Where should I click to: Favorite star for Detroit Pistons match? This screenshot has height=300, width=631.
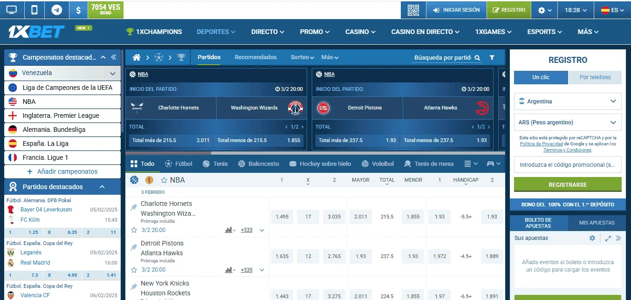coord(134,270)
